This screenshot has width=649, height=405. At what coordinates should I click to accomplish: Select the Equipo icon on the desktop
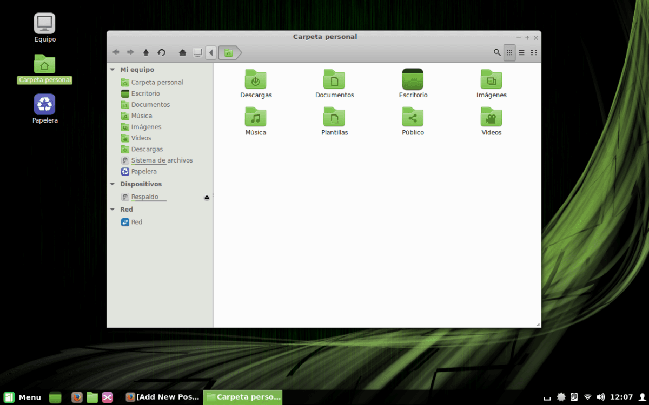pos(45,27)
